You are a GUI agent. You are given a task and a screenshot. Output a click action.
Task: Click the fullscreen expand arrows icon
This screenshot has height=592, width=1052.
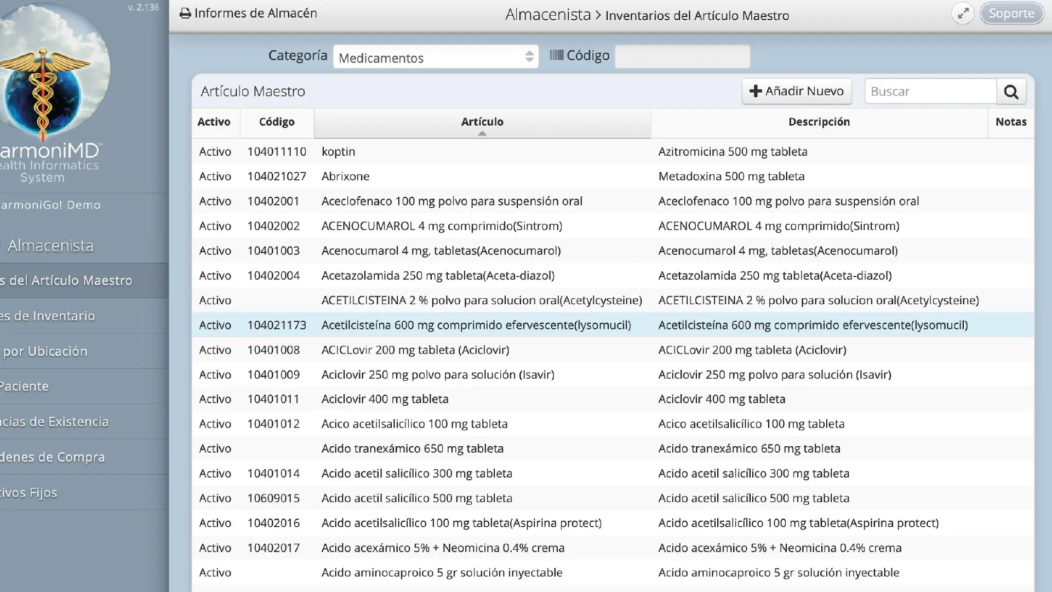click(x=963, y=13)
